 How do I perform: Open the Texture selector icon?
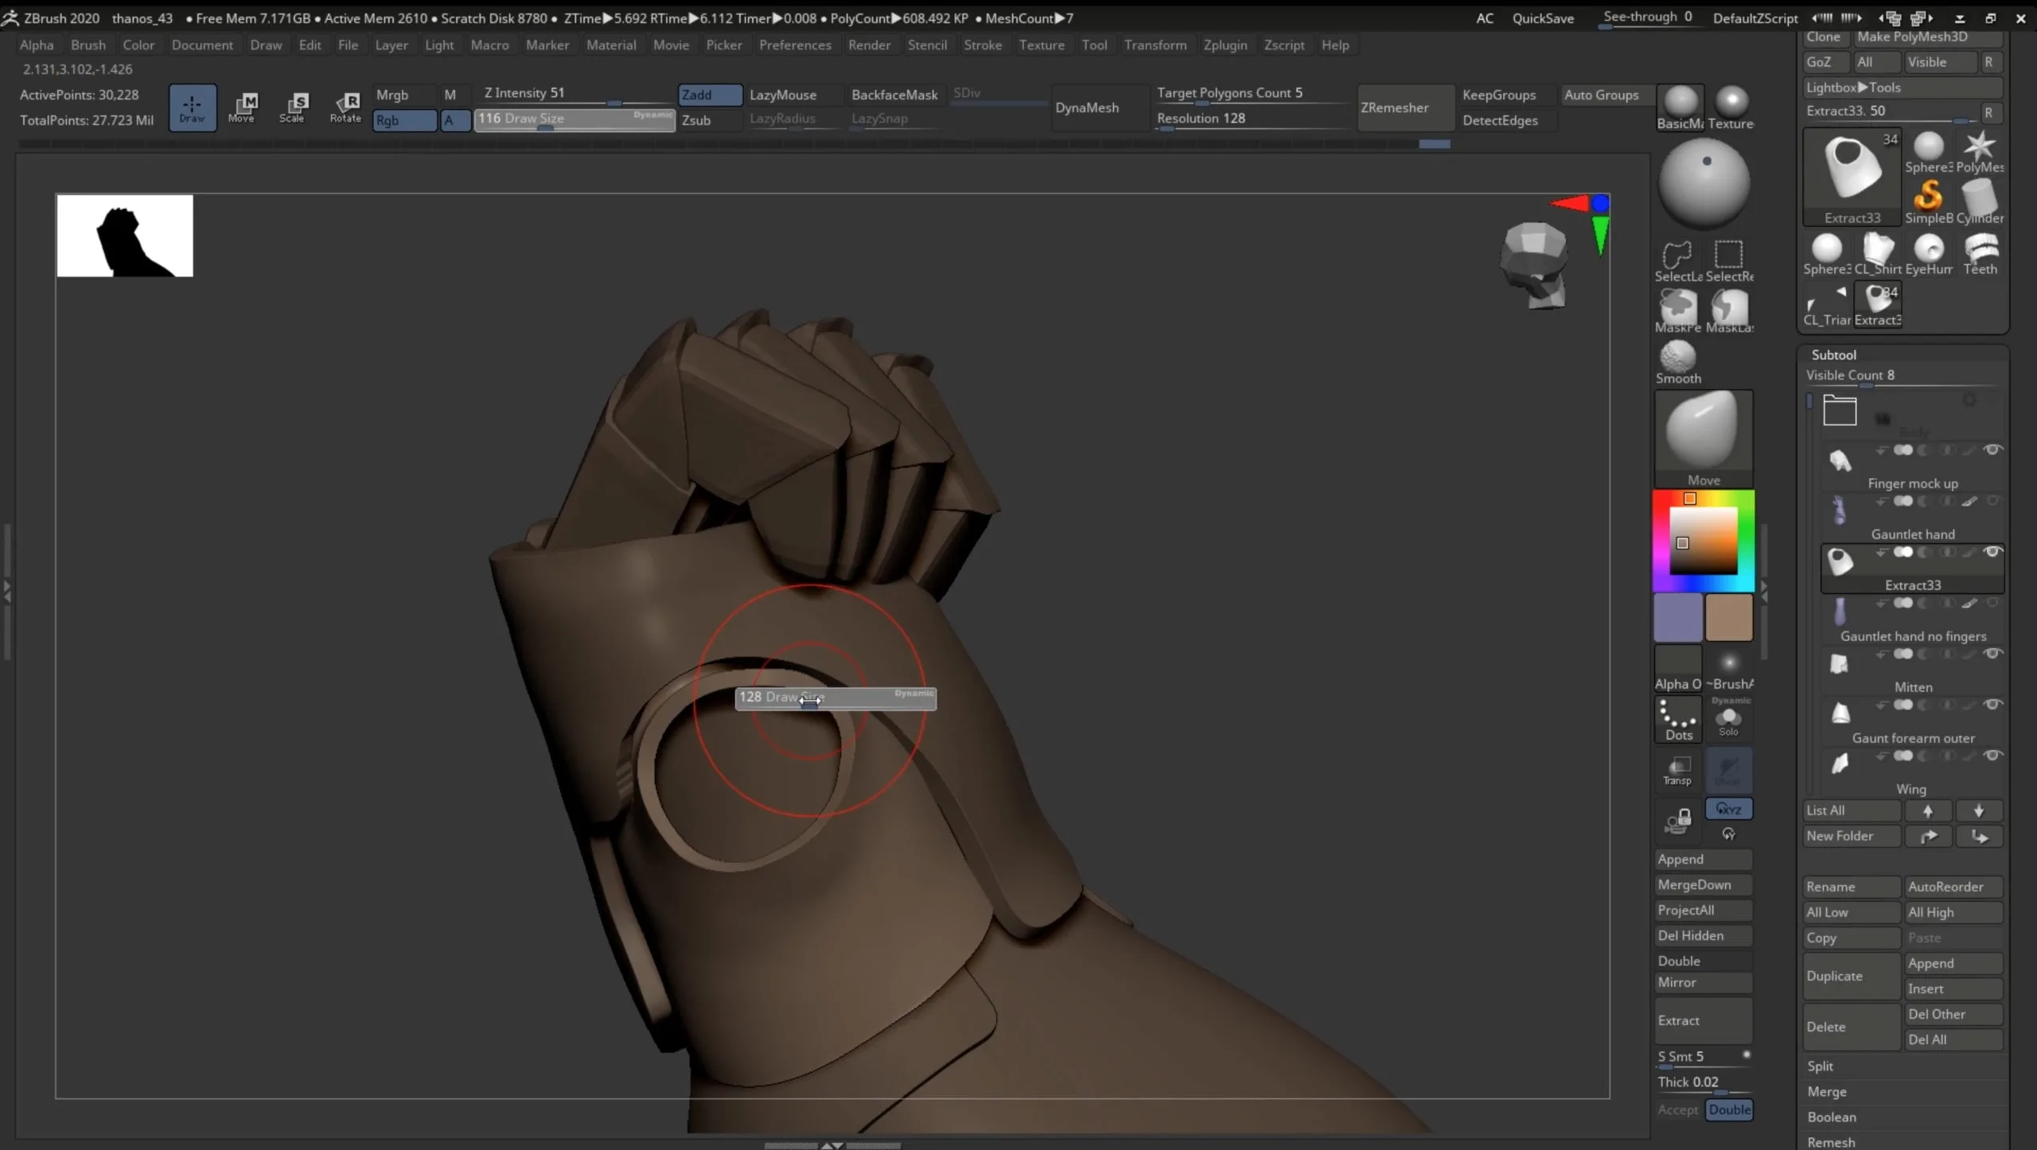click(1731, 107)
